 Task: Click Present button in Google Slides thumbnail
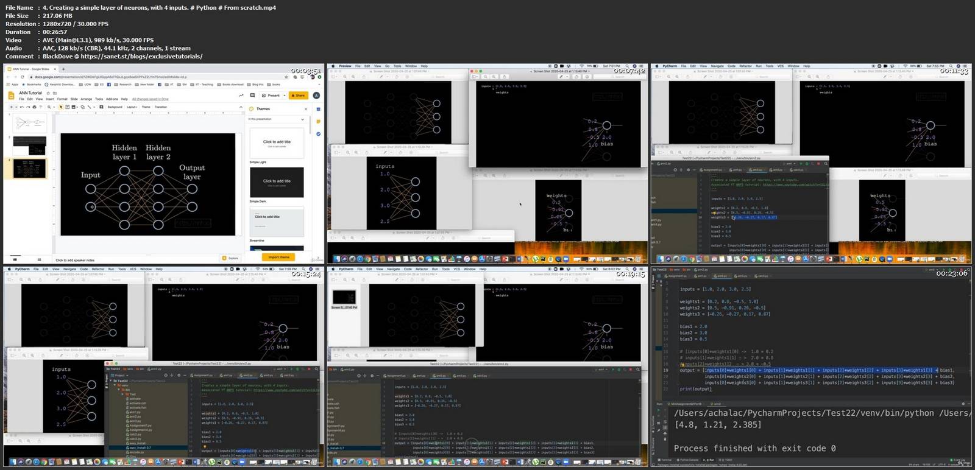pos(270,96)
